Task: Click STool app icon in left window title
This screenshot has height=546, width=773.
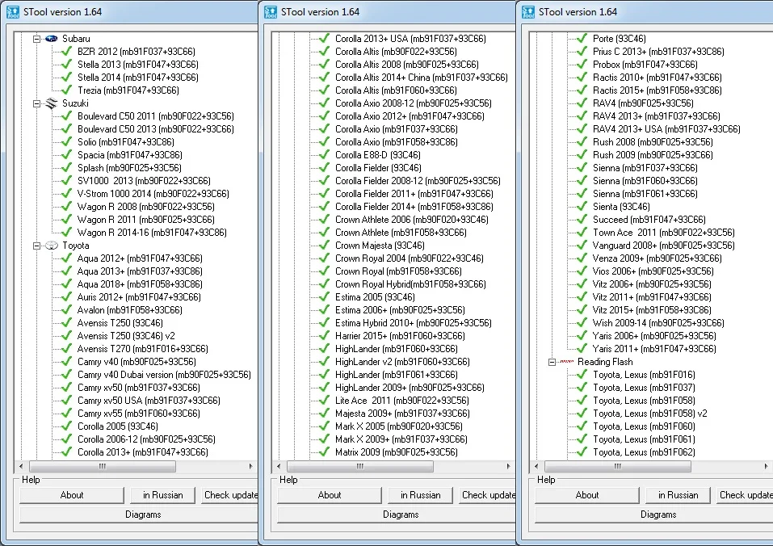Action: [13, 12]
